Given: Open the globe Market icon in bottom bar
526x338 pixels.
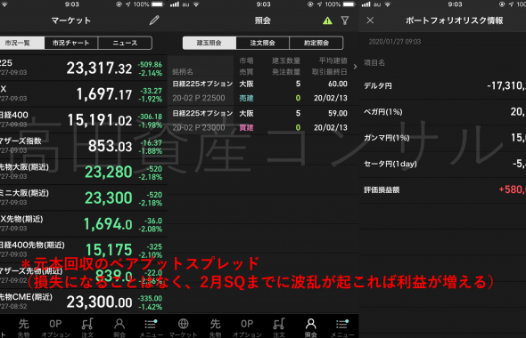Looking at the screenshot, I should click(x=183, y=327).
